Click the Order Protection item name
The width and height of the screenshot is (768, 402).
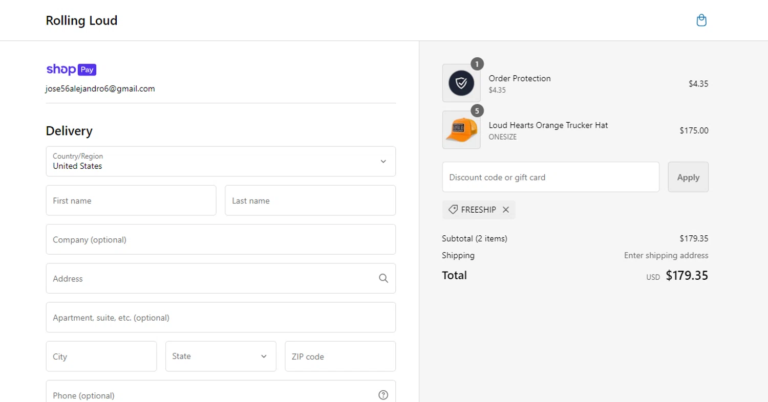[x=520, y=78]
